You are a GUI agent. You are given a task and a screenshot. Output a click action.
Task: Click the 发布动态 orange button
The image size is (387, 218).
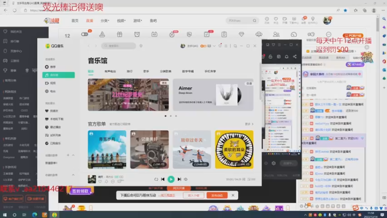click(x=217, y=195)
